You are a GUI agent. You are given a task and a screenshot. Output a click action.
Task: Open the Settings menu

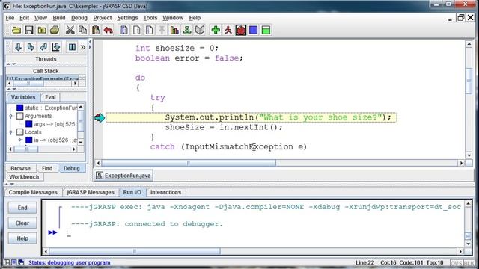(127, 18)
